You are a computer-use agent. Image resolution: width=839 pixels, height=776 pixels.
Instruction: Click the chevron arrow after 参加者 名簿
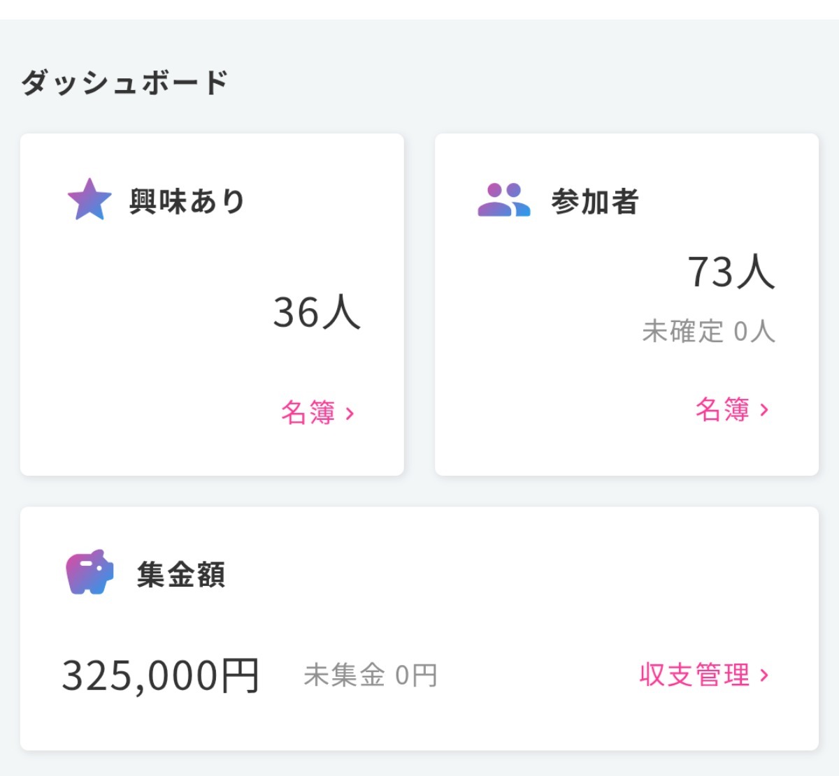tap(764, 410)
